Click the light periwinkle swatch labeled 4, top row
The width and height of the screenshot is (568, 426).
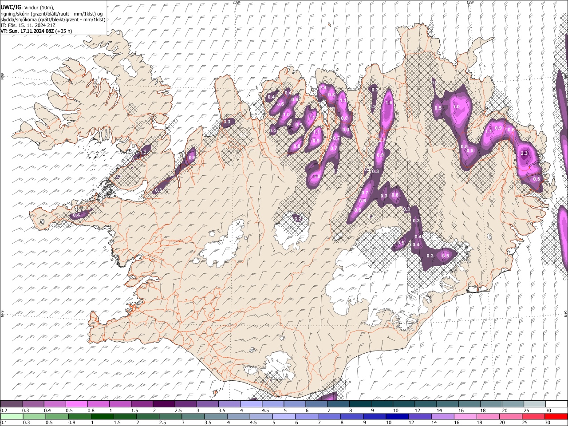(x=251, y=404)
